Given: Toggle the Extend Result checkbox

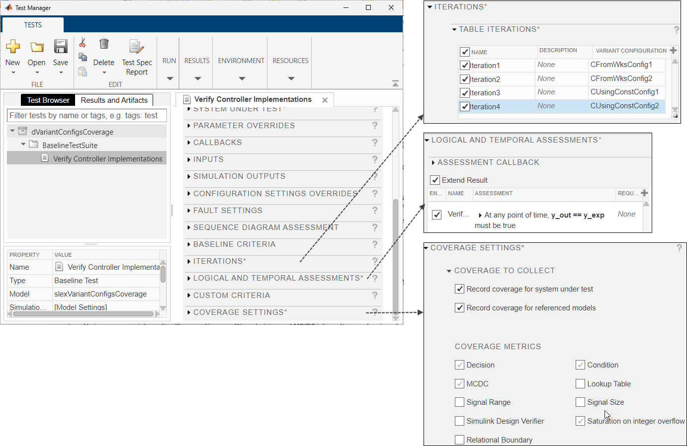Looking at the screenshot, I should coord(435,180).
